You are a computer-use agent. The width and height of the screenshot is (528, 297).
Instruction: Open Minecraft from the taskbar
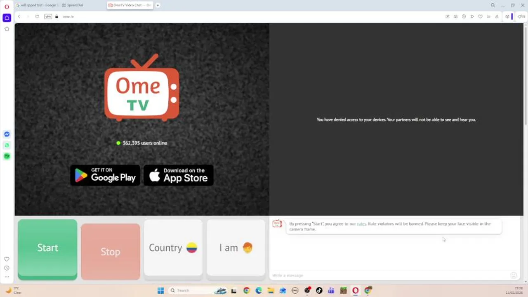(343, 290)
